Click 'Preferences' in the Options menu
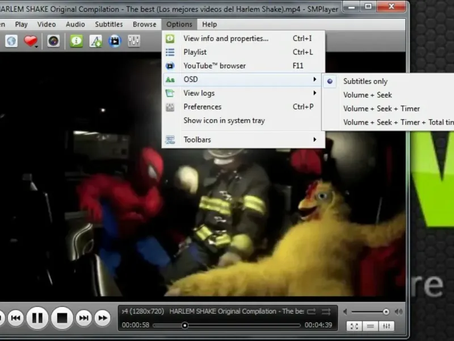Screen dimensions: 454x341 (x=202, y=107)
